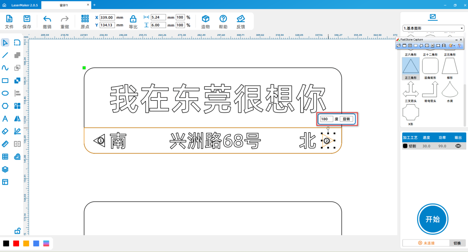The image size is (468, 252).
Task: Click 切换 to switch device connection
Action: coord(458,243)
